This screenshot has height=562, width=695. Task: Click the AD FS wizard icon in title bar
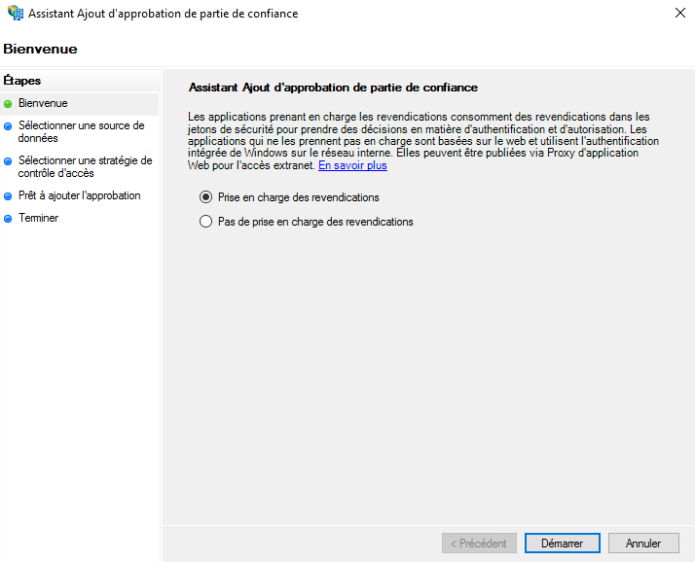15,14
